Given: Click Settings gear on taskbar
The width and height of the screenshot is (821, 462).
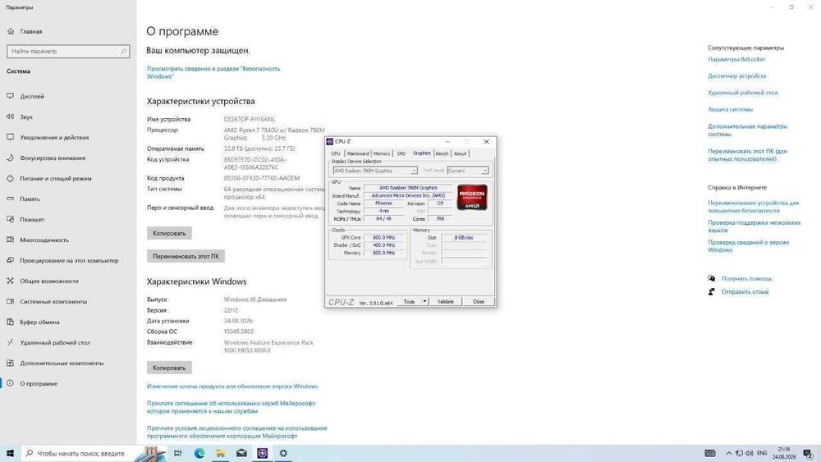Looking at the screenshot, I should pyautogui.click(x=283, y=453).
